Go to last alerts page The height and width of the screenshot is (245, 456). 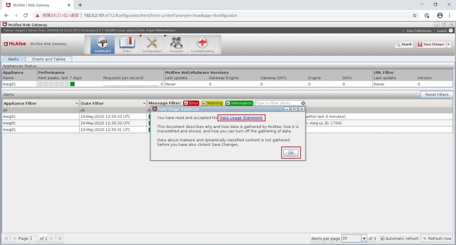pos(60,238)
